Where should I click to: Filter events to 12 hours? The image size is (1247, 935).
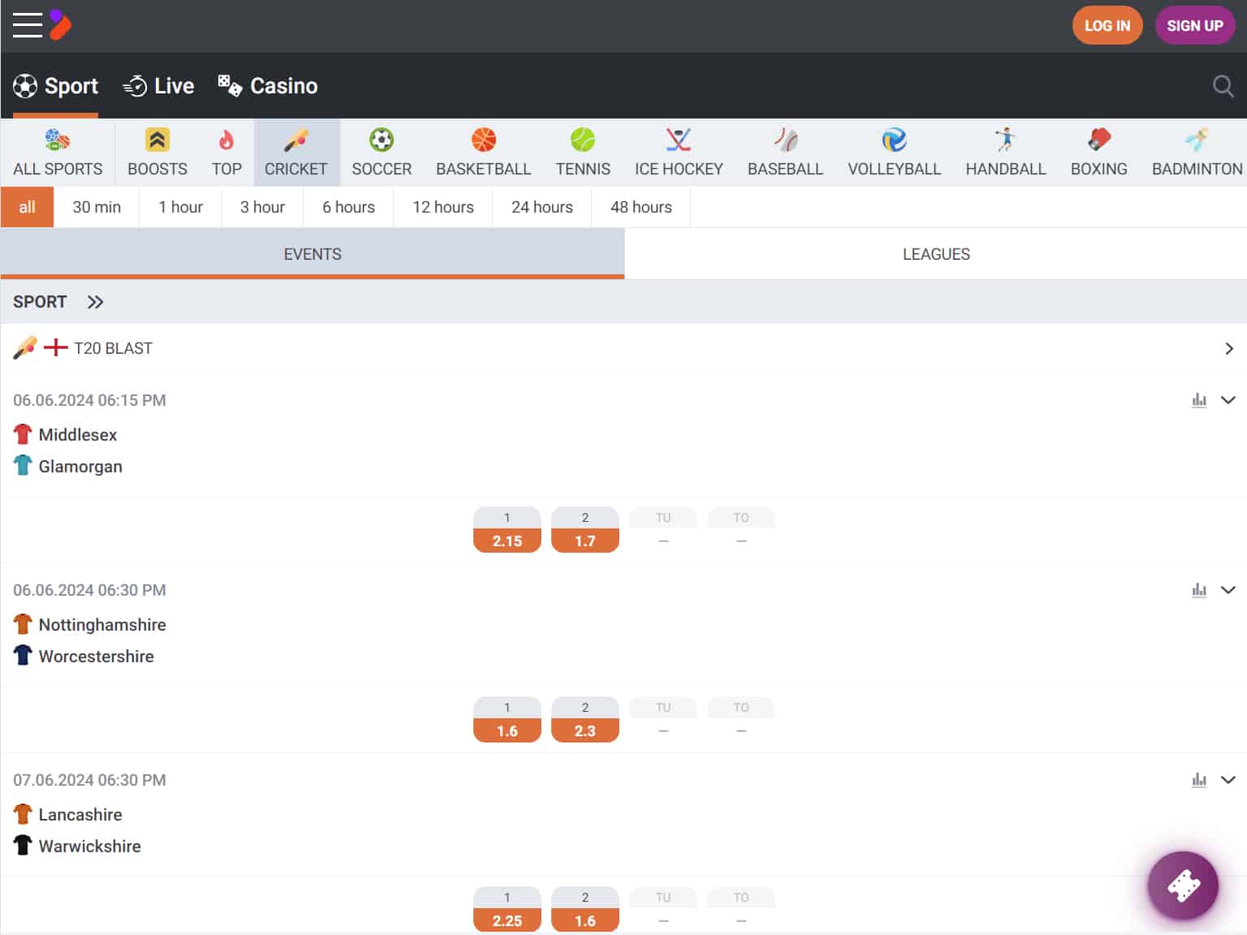[x=443, y=207]
